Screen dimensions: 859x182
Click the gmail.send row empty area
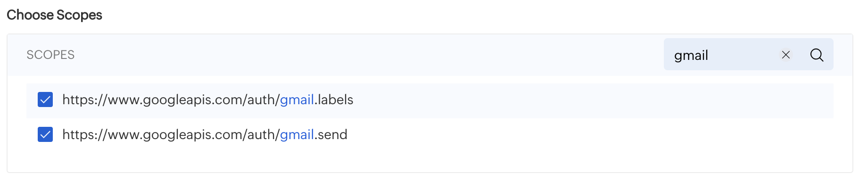coord(589,135)
